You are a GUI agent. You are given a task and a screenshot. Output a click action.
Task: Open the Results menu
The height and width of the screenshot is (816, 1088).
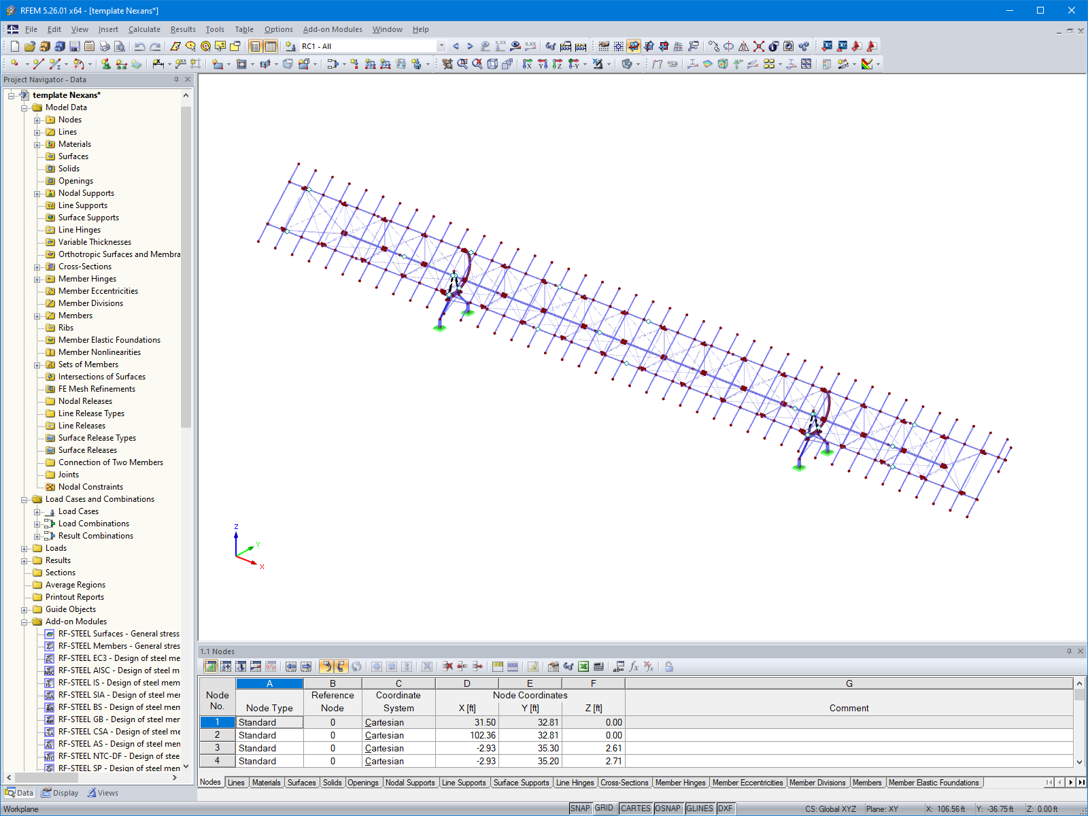click(183, 29)
